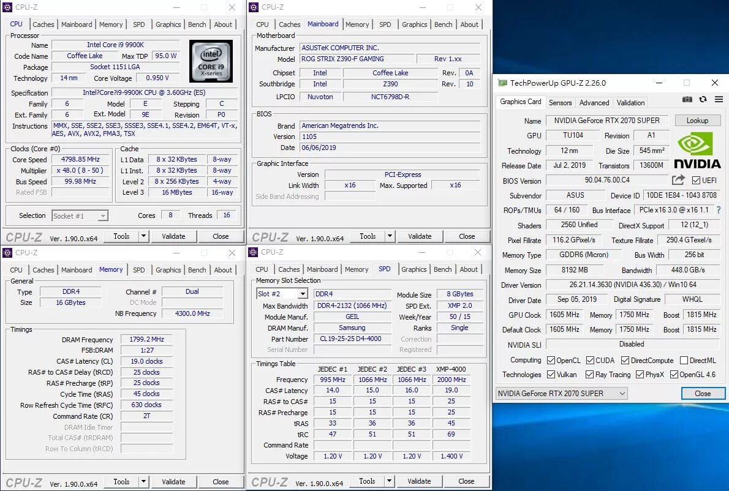Click GPU-Z title bar icon

tap(502, 83)
